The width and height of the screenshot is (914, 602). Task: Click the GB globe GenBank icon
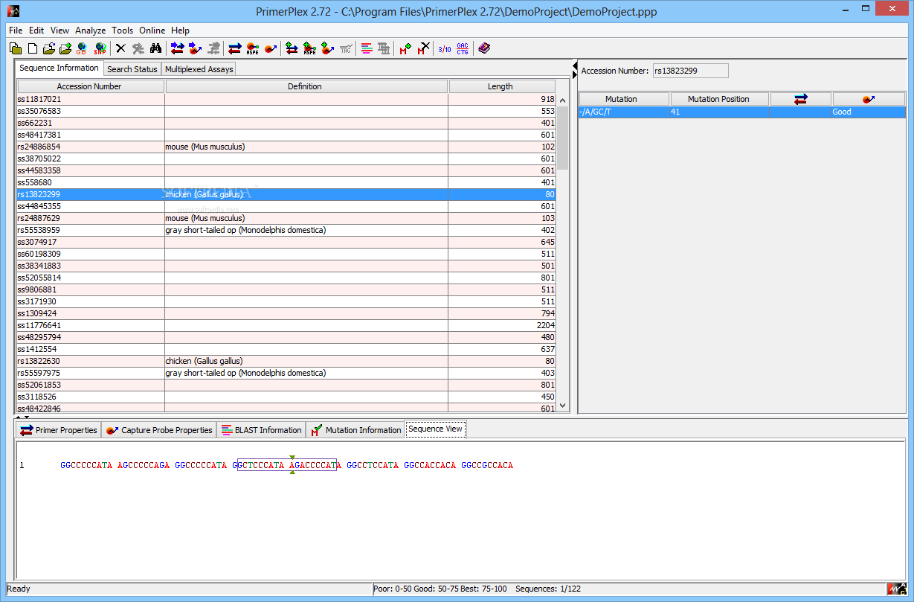click(82, 48)
